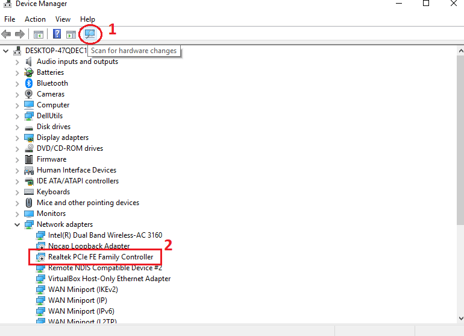
Task: Select Npcap Loopback Adapter
Action: pyautogui.click(x=89, y=246)
